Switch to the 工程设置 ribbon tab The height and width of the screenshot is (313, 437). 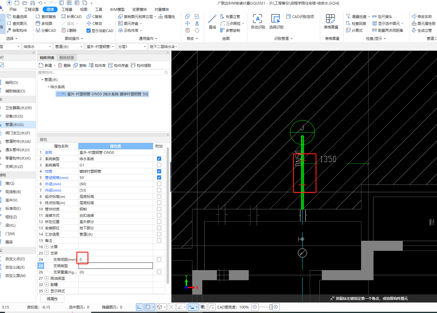(x=32, y=9)
